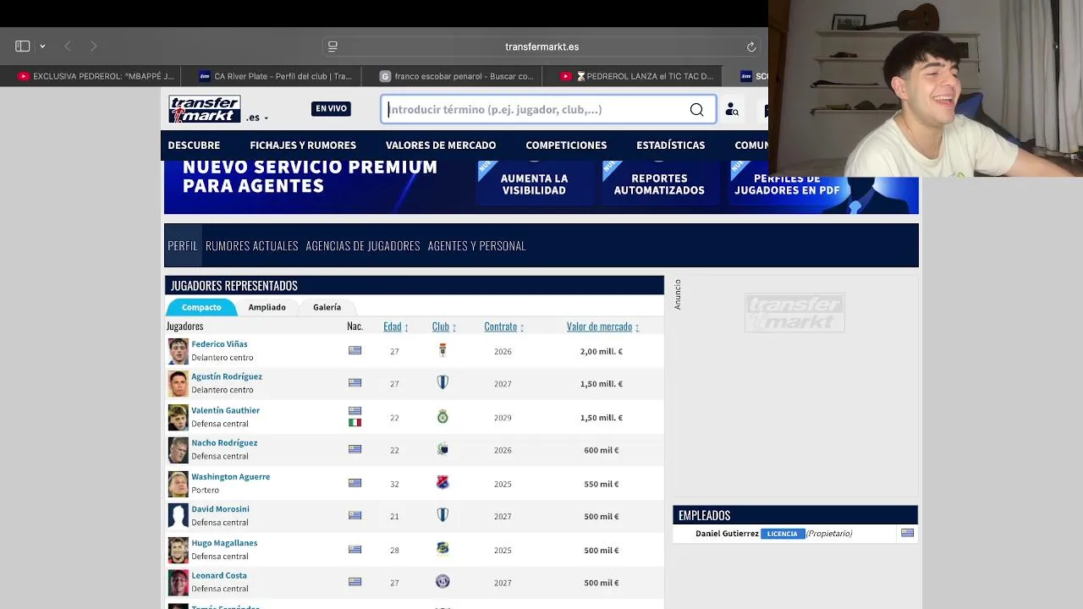The image size is (1083, 609).
Task: Click Daniel Gutierrez Uruguay flag icon
Action: click(907, 533)
